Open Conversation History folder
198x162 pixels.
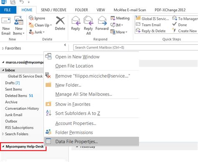[x=22, y=109]
